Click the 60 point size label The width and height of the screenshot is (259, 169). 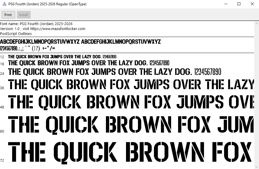[x=2, y=131]
